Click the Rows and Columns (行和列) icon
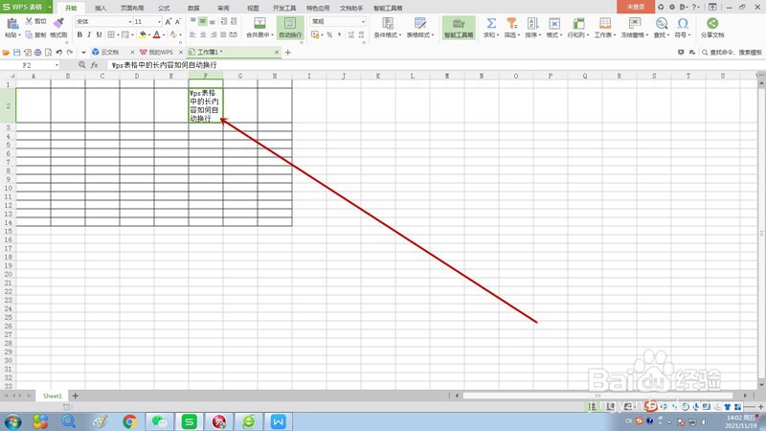Screen dimensions: 766x431 click(x=578, y=23)
